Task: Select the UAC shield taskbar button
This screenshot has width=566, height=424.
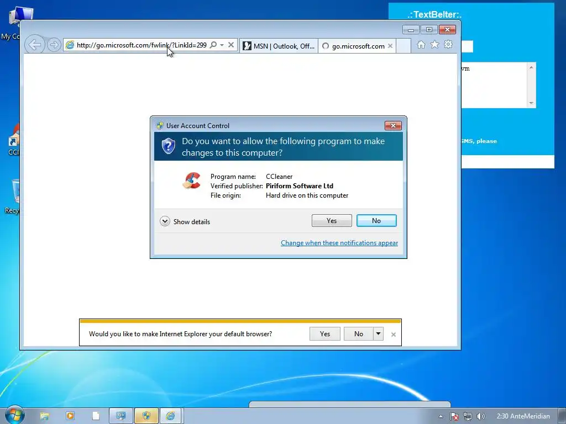Action: [146, 416]
